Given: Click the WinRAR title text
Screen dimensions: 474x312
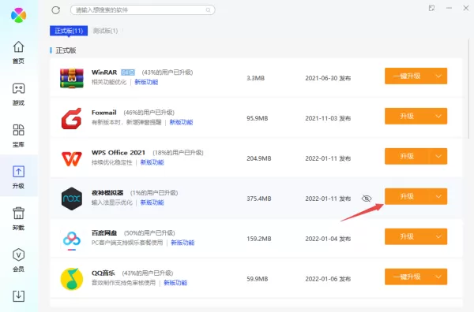Looking at the screenshot, I should tap(104, 72).
